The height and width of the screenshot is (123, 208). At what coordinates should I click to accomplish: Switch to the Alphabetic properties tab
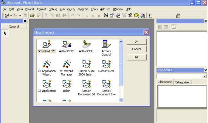point(165,82)
